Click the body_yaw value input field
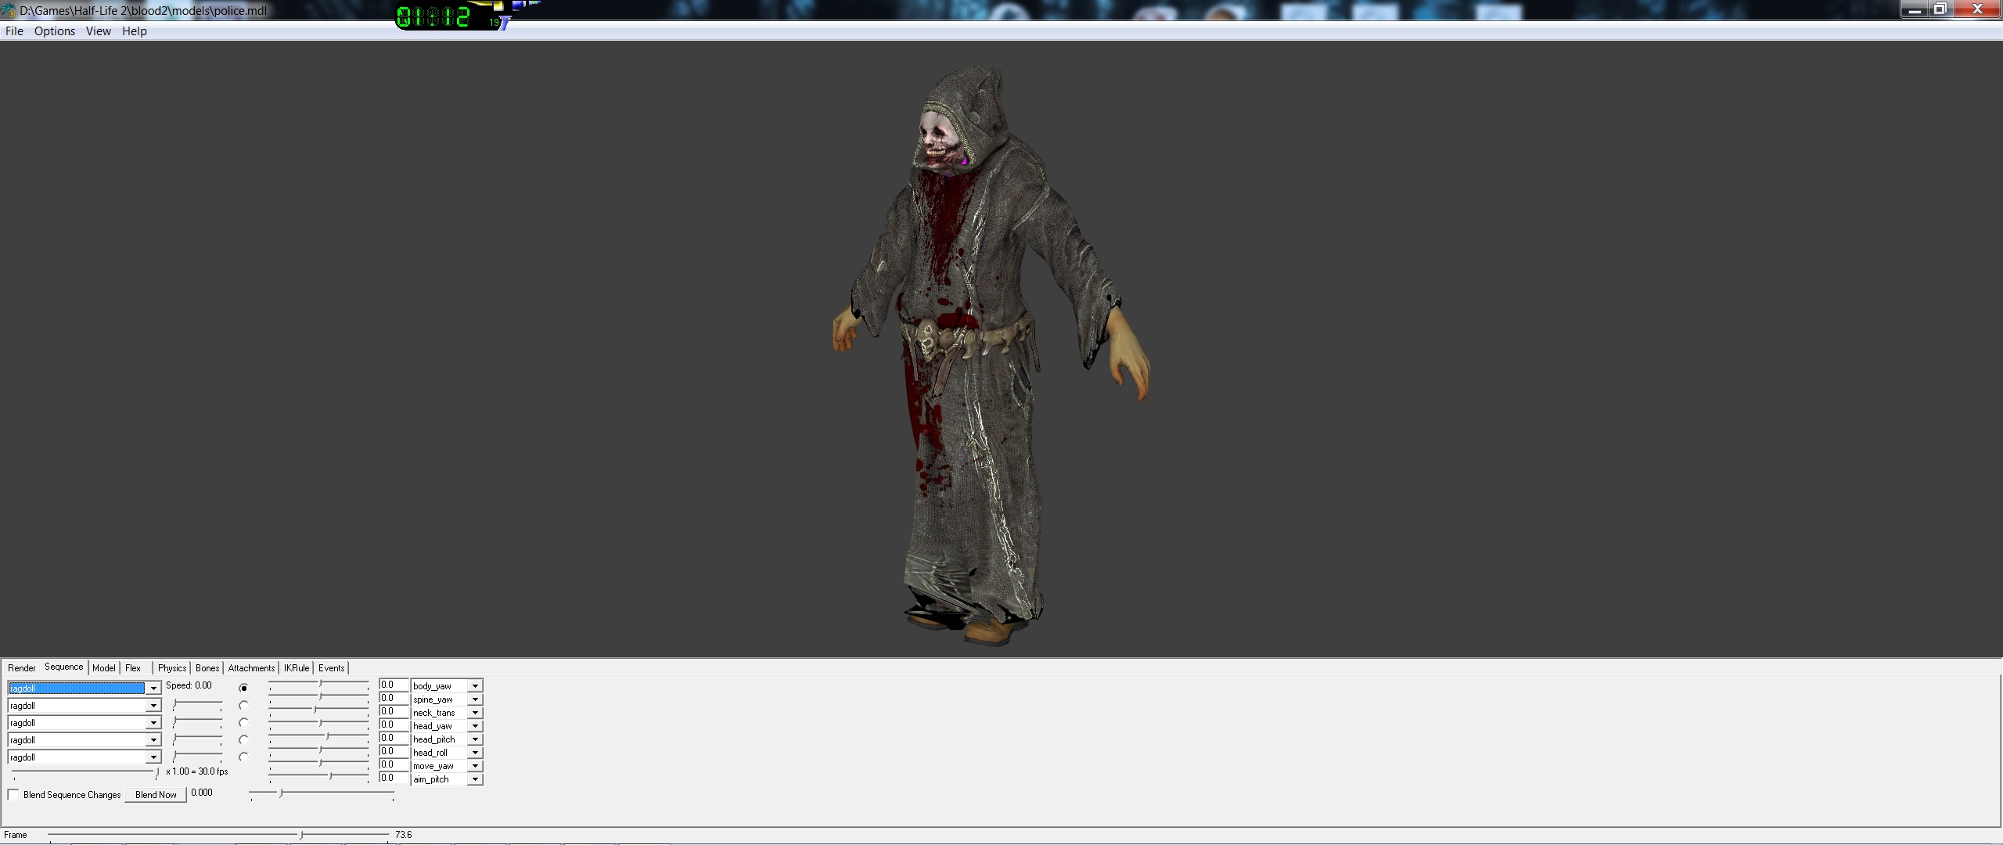 coord(393,685)
